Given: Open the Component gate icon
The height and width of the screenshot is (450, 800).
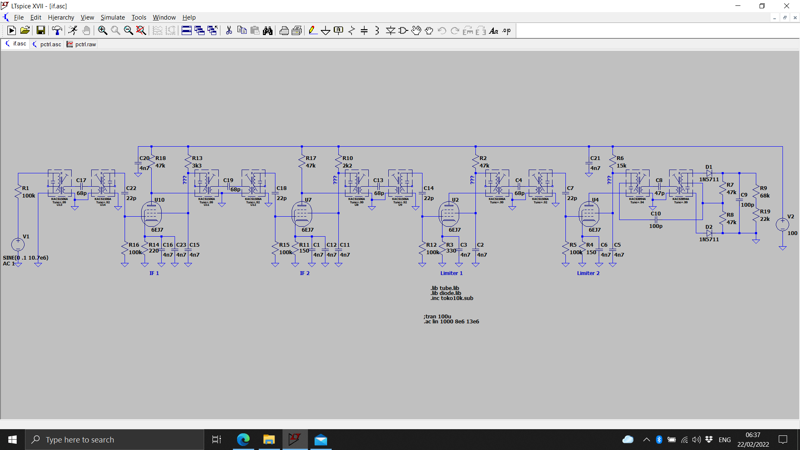Looking at the screenshot, I should [x=403, y=30].
